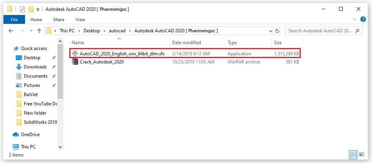Click the Autodesk AutoCAD 2020 breadcrumb segment
The image size is (372, 163).
[176, 31]
